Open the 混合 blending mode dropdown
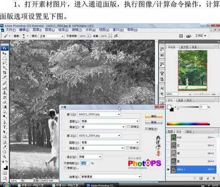220x187 pixels. click(x=91, y=156)
